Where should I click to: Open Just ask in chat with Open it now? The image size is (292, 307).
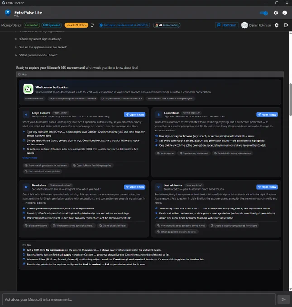click(x=267, y=187)
